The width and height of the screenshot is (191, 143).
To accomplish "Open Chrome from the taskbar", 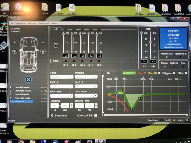I will 21,142.
